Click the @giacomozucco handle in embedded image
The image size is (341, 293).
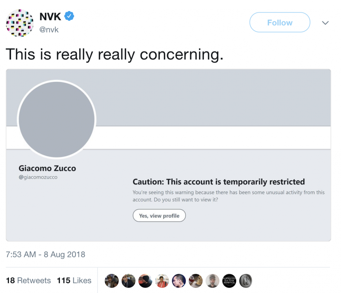click(x=38, y=177)
